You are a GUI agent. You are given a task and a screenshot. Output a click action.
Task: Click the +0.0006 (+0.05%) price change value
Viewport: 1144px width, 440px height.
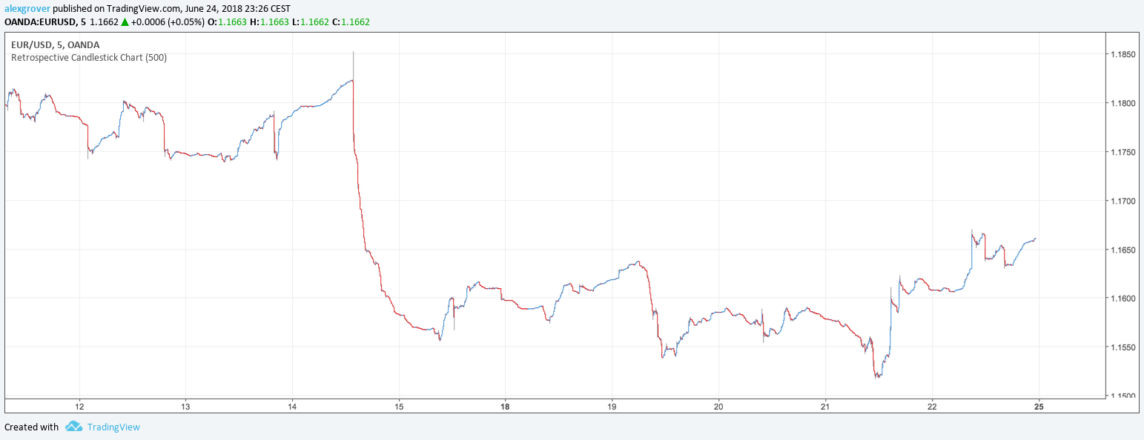click(168, 21)
